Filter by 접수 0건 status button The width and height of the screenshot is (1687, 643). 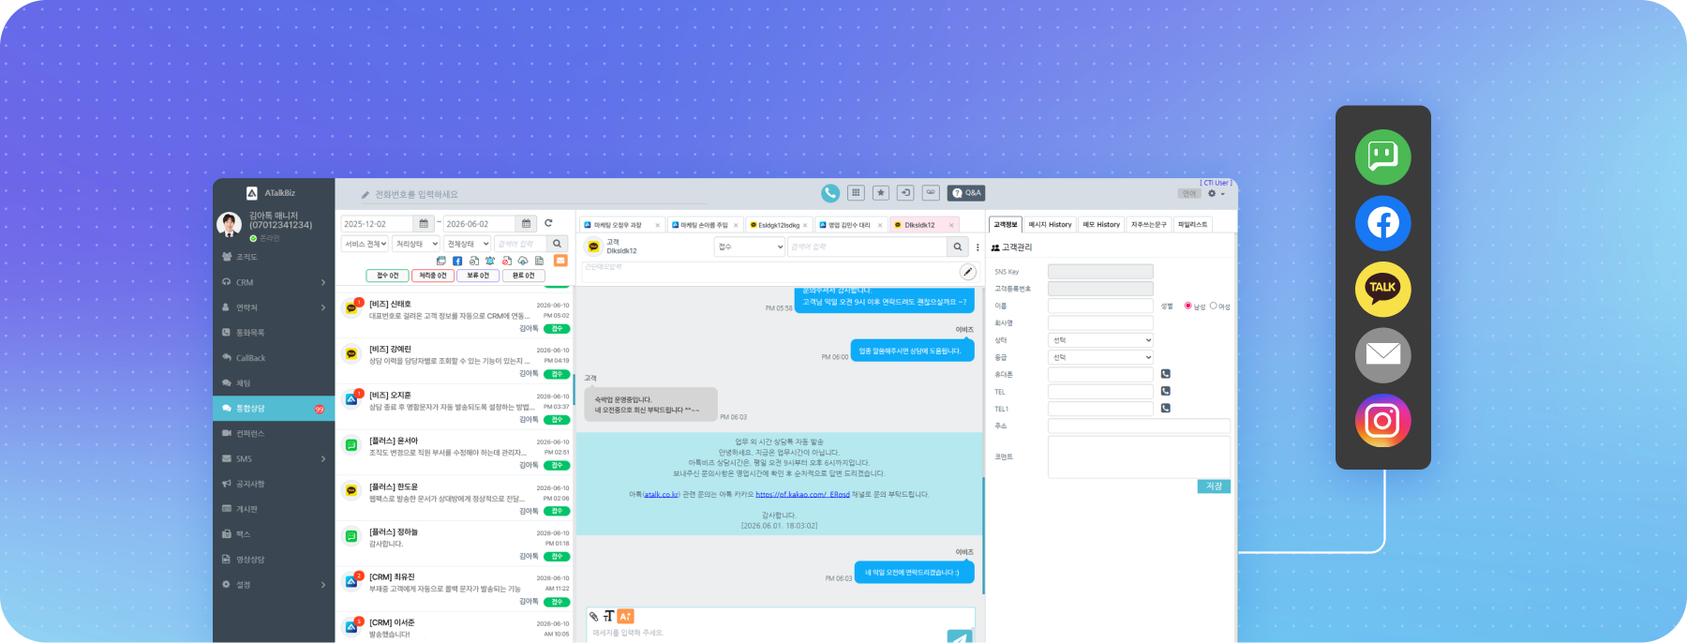(387, 276)
